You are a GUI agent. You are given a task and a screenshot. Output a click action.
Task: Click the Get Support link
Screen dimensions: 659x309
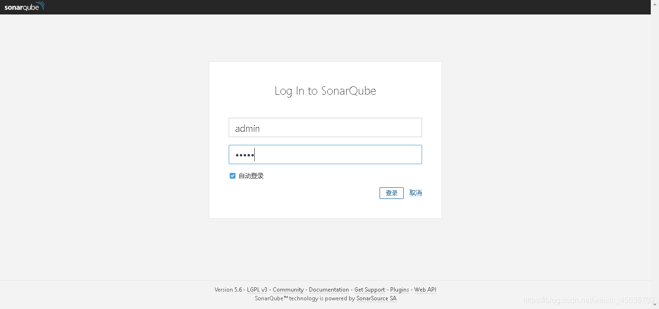tap(369, 290)
